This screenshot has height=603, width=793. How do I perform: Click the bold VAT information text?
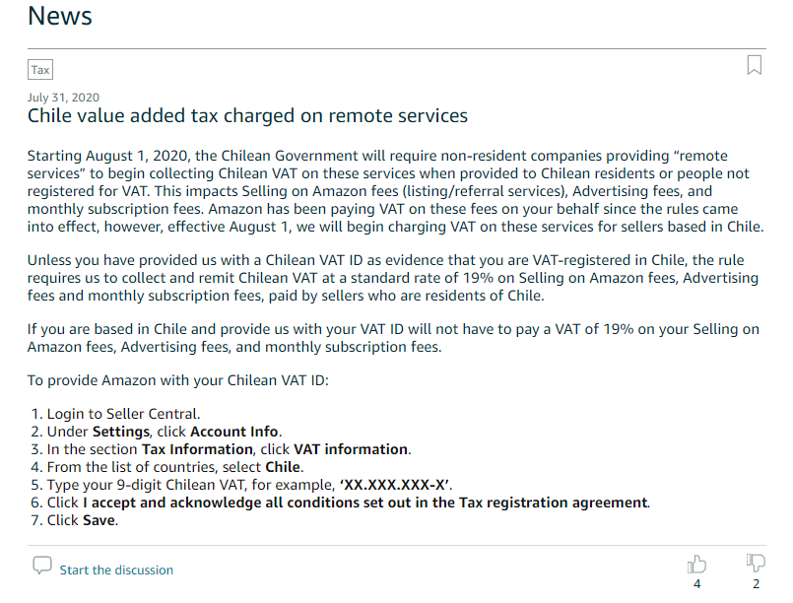tap(351, 449)
